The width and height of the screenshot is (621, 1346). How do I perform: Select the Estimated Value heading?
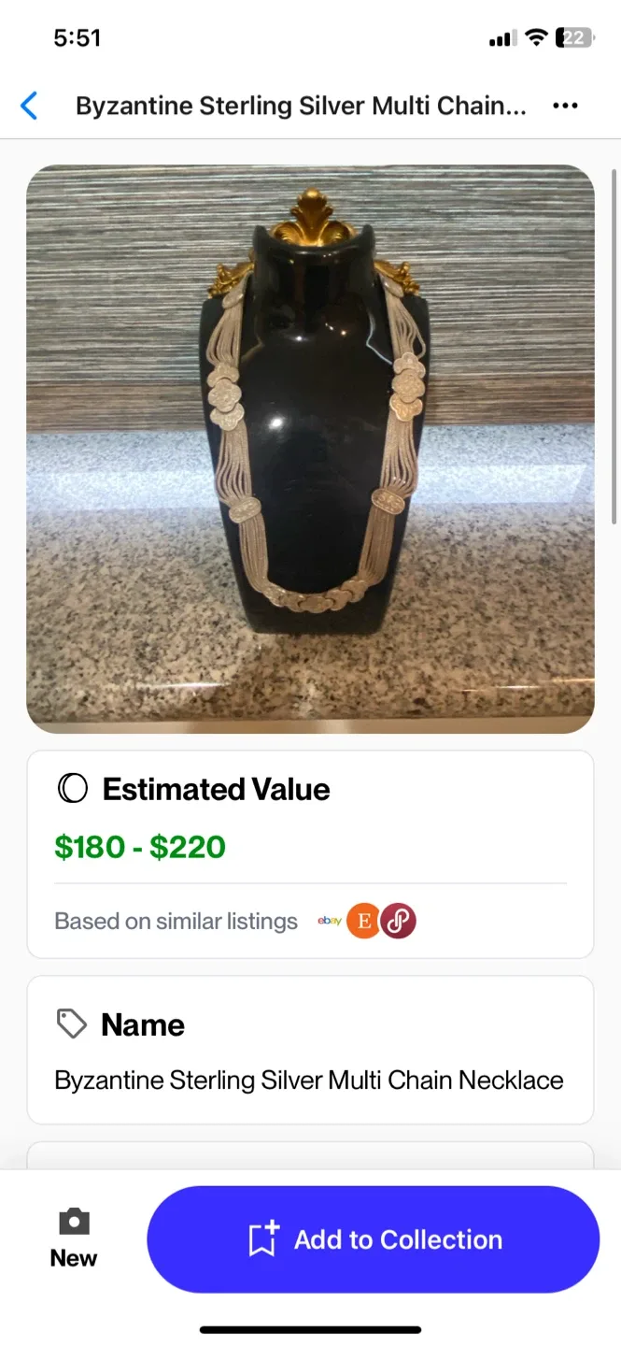216,789
